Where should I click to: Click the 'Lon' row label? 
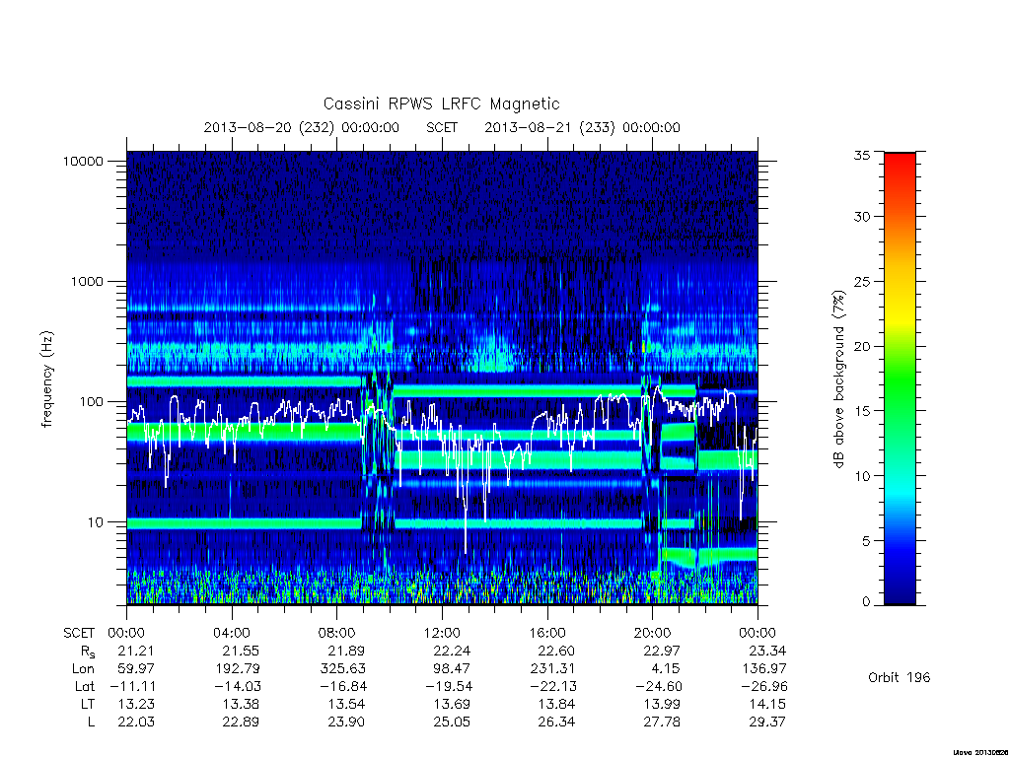click(x=83, y=669)
